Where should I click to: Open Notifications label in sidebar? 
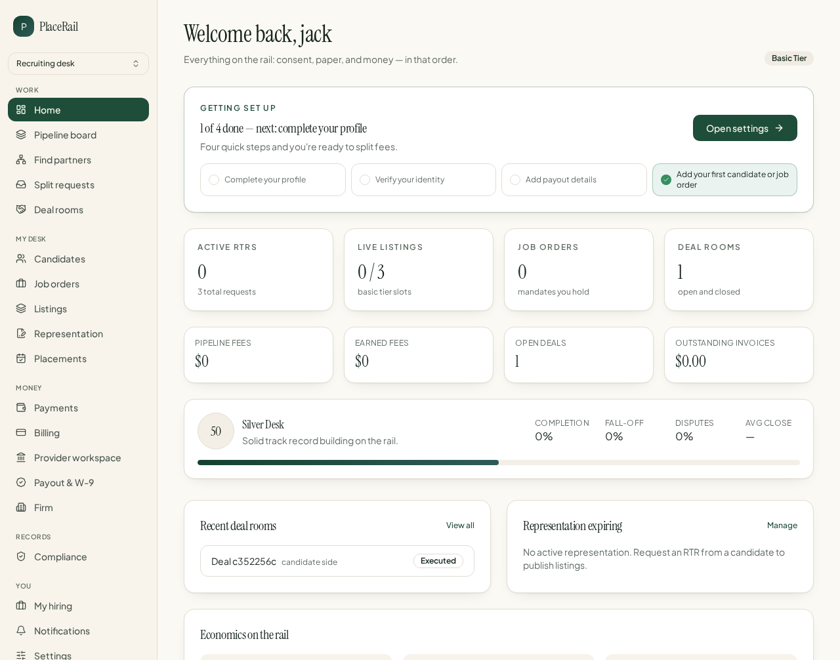(62, 630)
